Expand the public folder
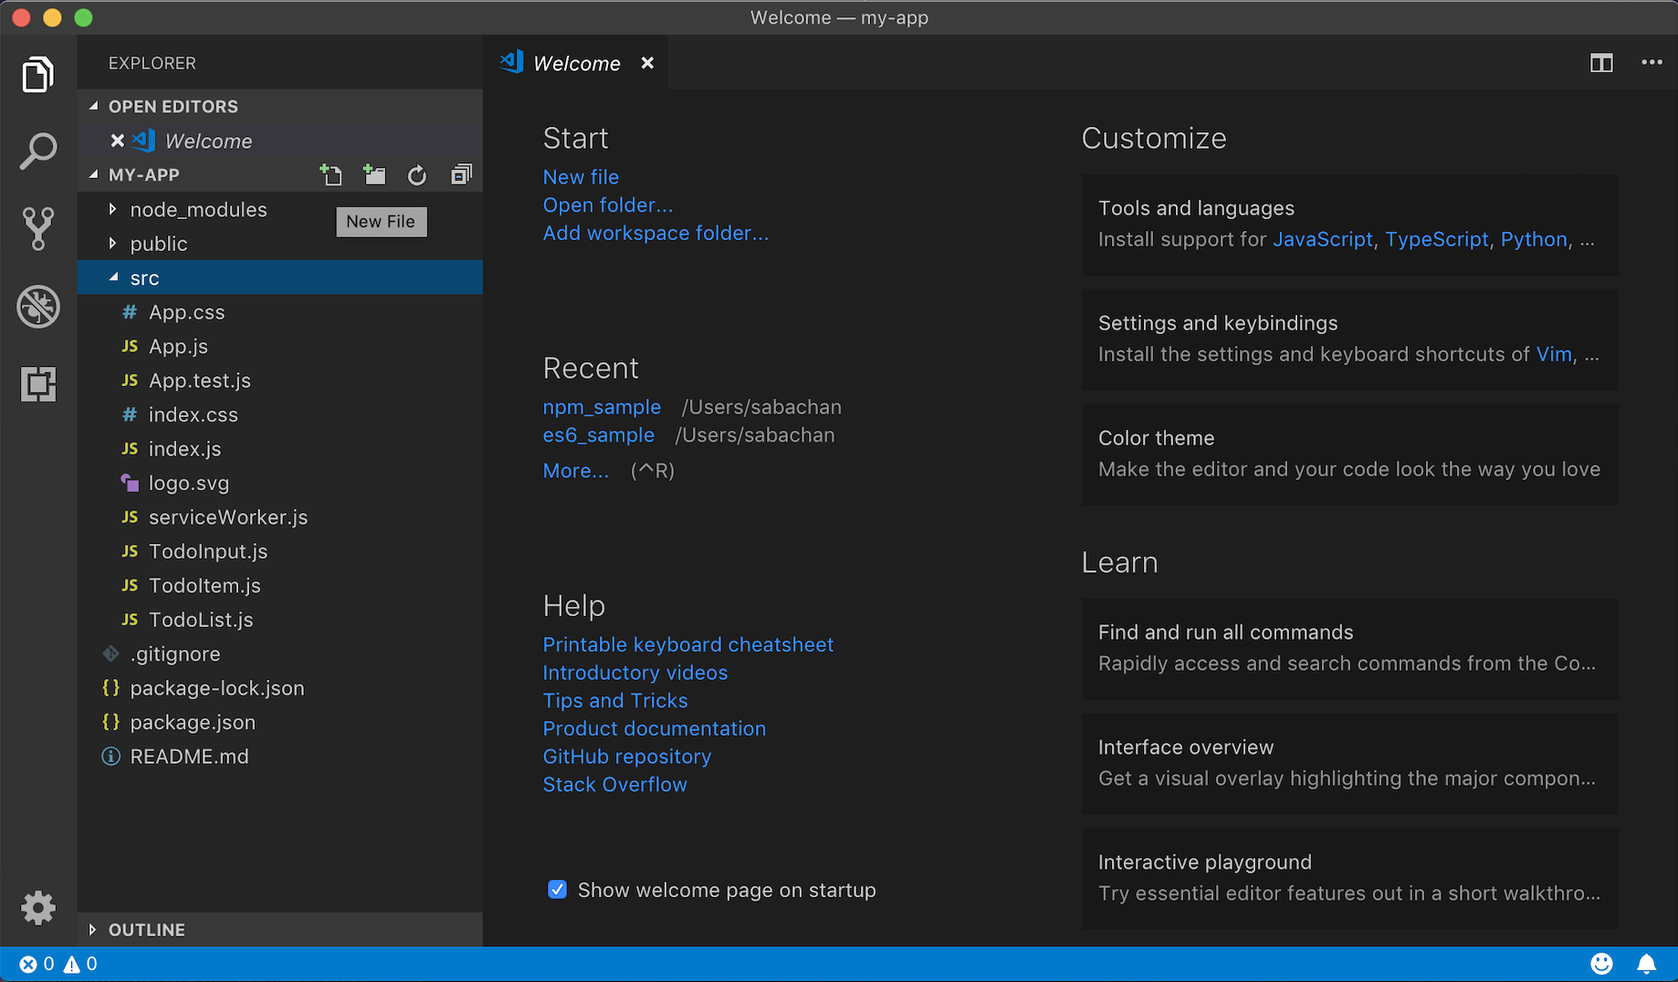The image size is (1678, 982). point(158,244)
